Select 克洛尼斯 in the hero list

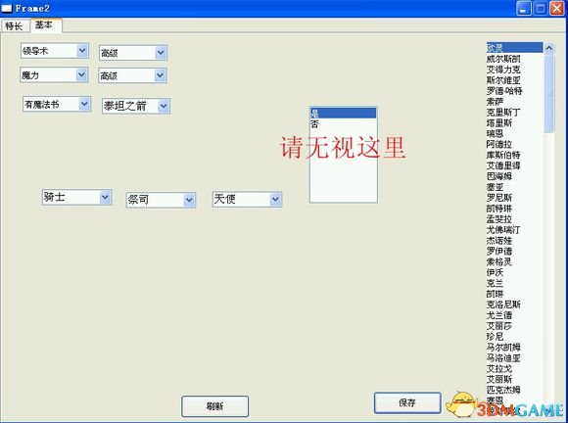click(x=514, y=305)
